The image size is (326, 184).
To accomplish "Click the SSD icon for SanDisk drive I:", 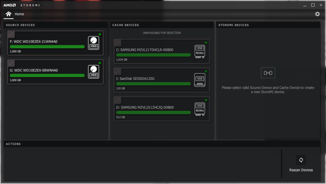I will click(200, 80).
